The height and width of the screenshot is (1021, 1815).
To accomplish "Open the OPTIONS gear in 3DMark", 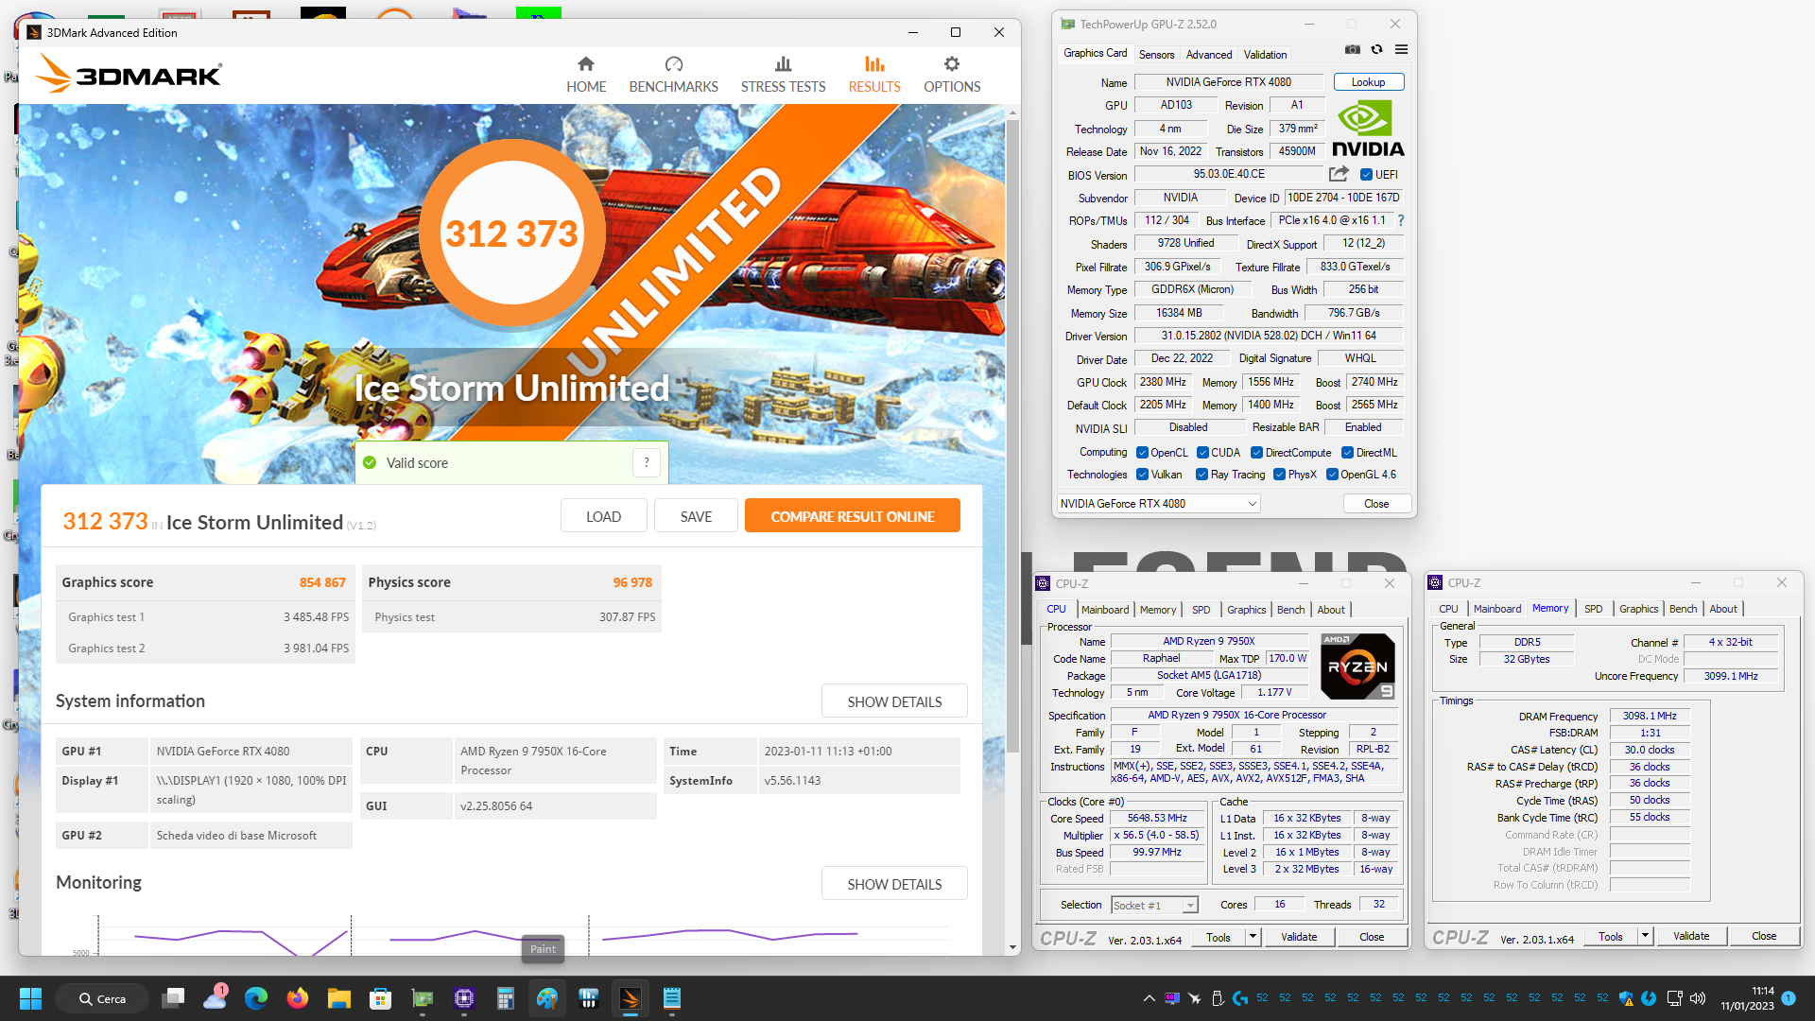I will pos(952,75).
